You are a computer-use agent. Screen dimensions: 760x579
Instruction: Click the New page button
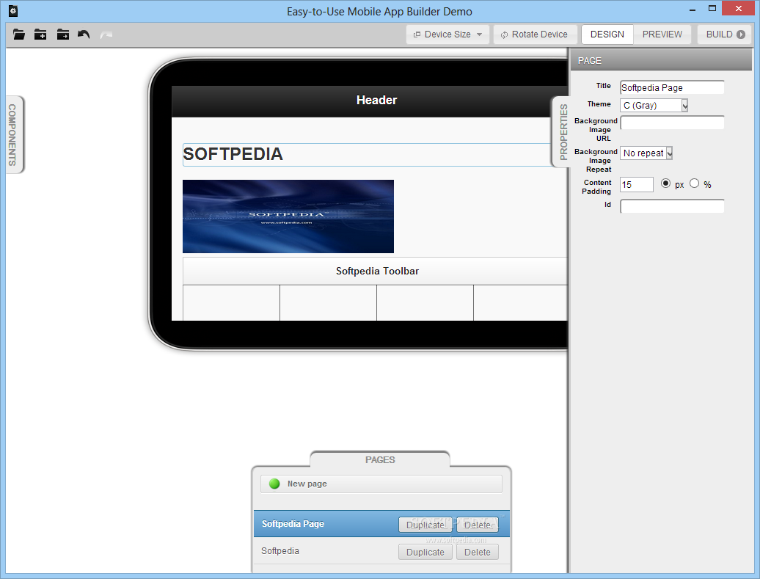pos(381,484)
